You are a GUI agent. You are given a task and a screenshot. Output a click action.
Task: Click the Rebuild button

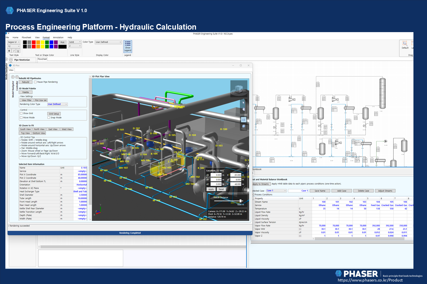pyautogui.click(x=25, y=82)
